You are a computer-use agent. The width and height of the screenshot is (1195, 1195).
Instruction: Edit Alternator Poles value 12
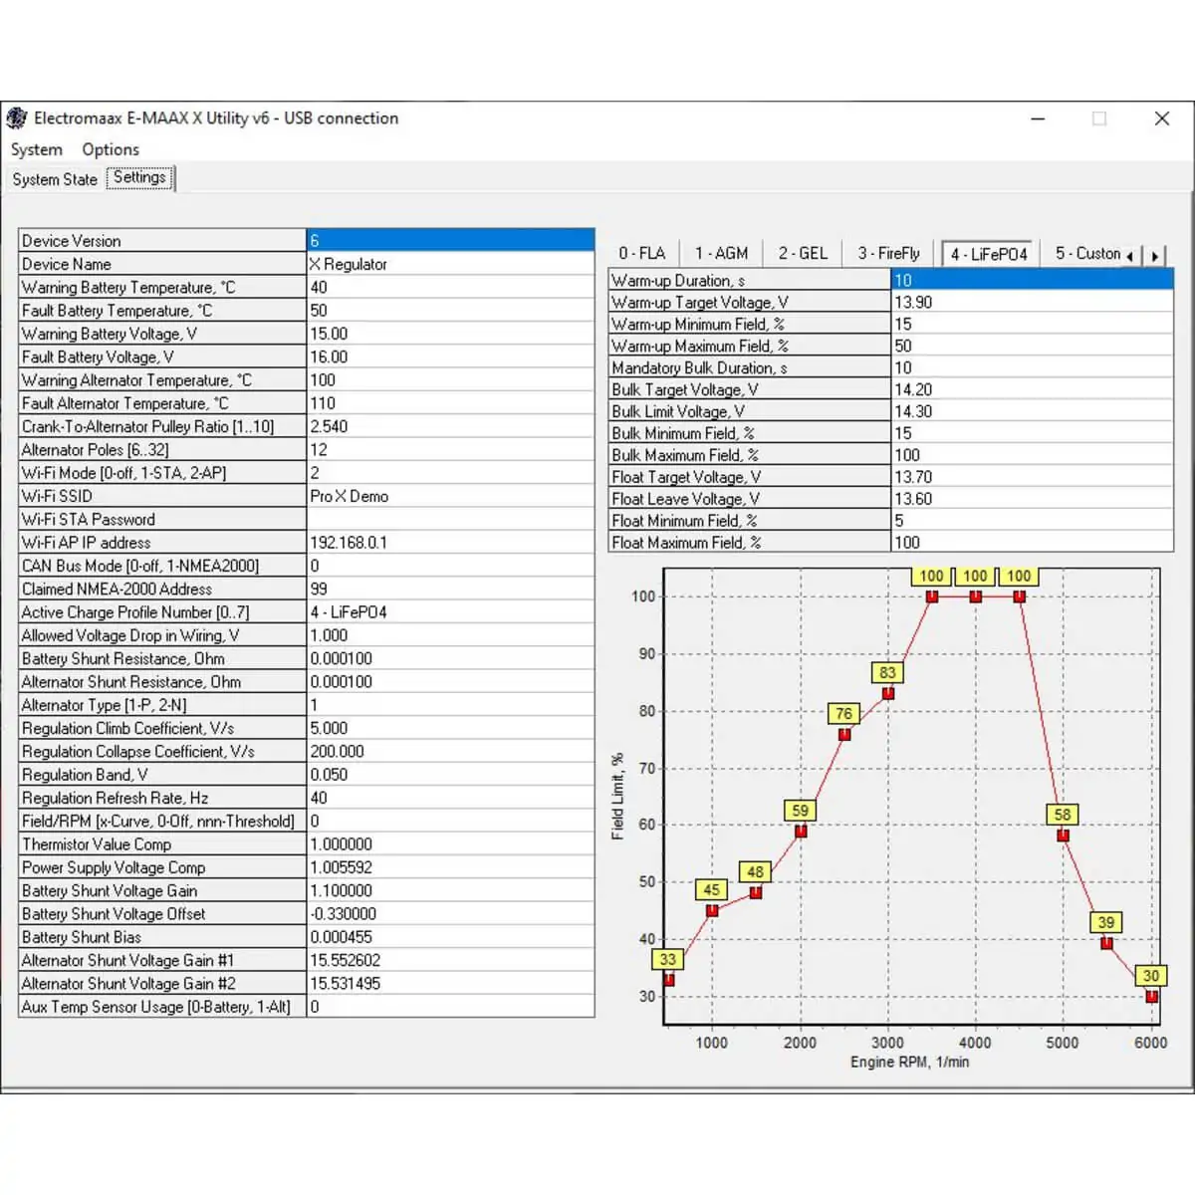(450, 449)
